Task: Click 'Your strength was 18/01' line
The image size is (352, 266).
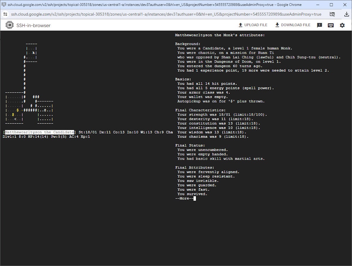Action: (x=222, y=115)
